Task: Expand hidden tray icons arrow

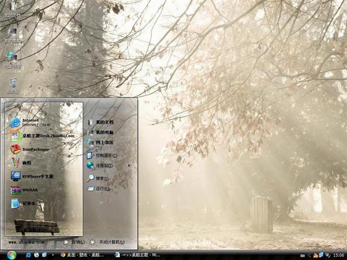Action: [310, 255]
